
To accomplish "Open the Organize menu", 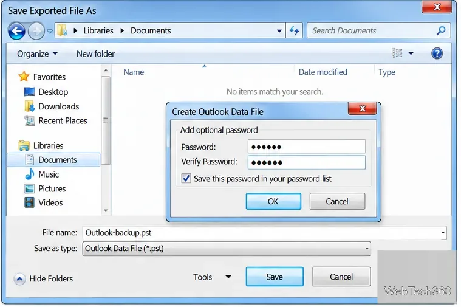I will [37, 54].
